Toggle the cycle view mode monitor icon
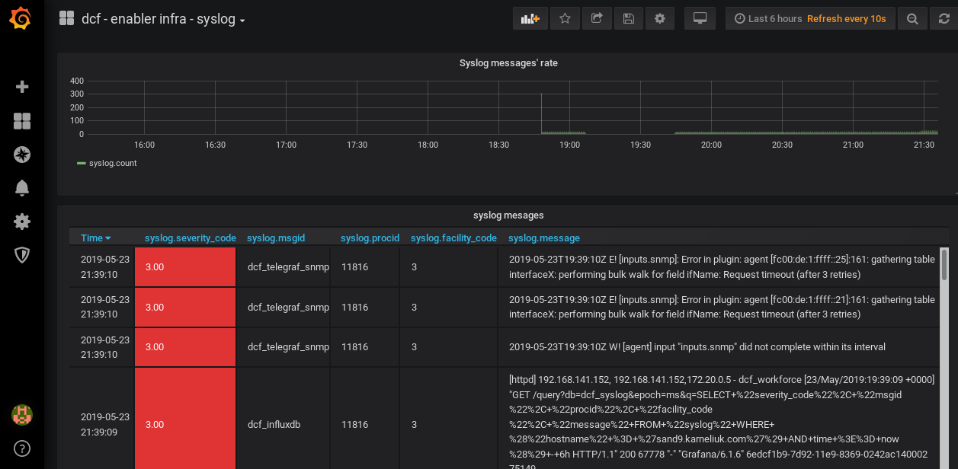 coord(700,19)
